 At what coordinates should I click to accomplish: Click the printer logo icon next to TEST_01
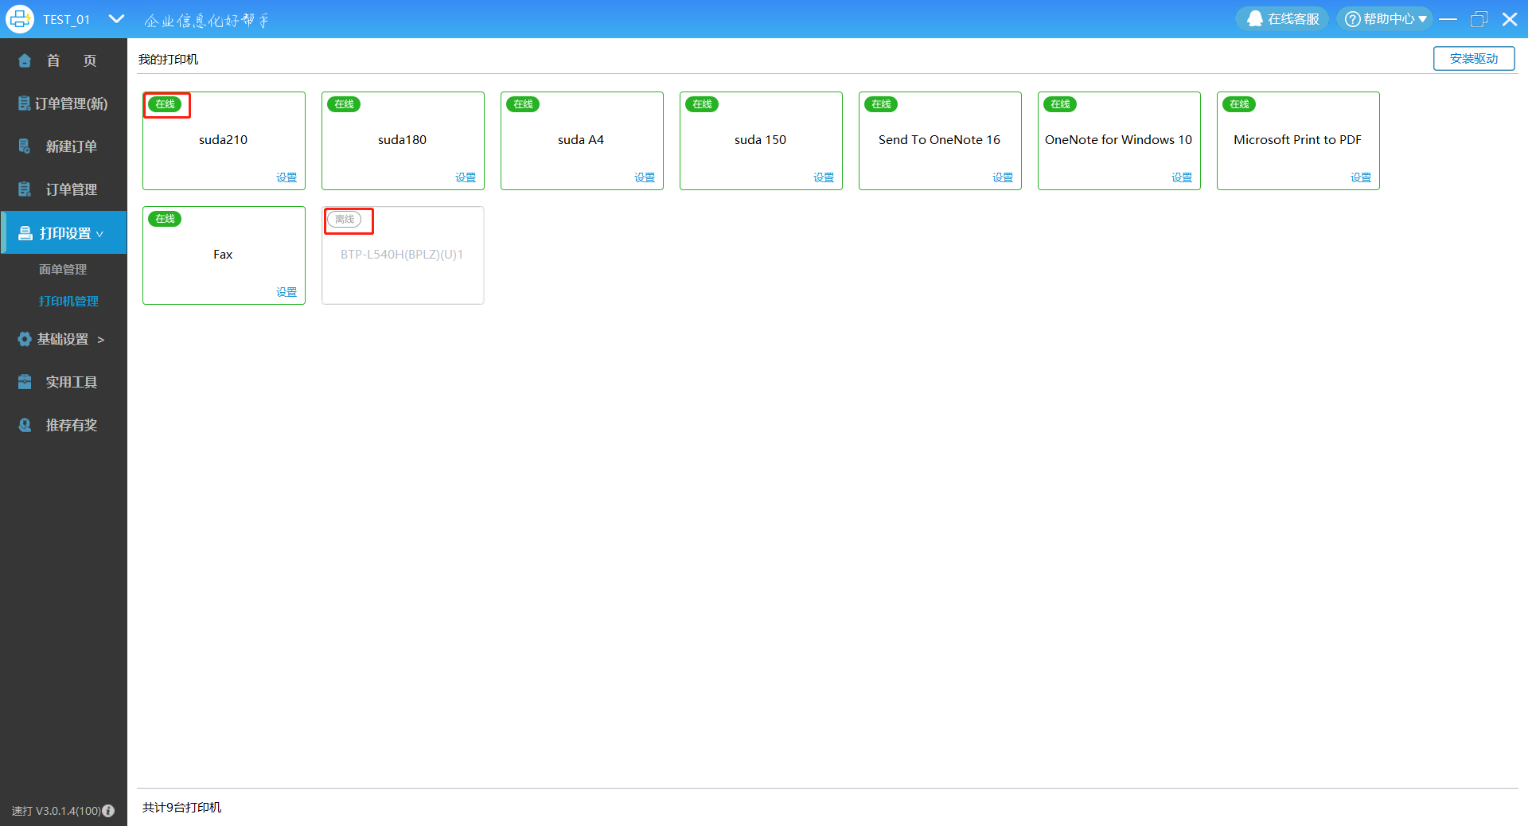(x=19, y=19)
